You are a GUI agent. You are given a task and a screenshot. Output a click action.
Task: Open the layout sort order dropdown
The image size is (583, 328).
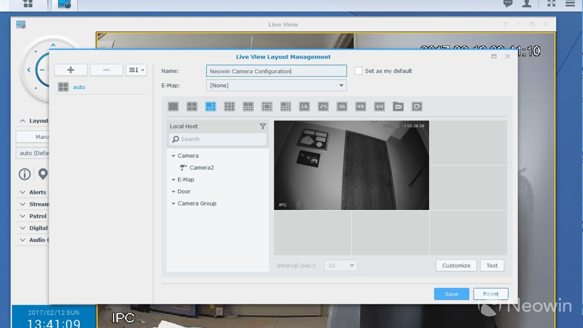pyautogui.click(x=136, y=70)
